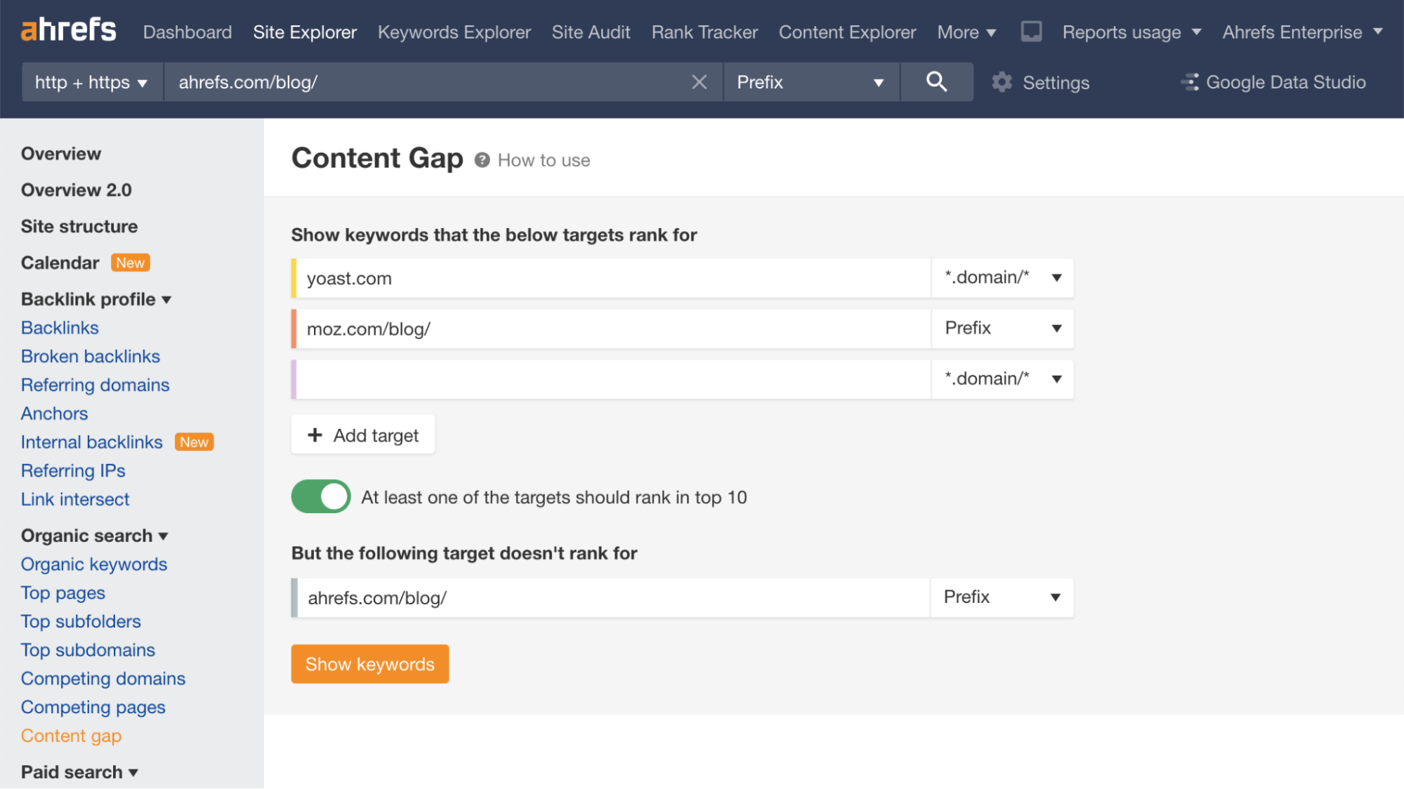Open the Broken backlinks link
Image resolution: width=1404 pixels, height=789 pixels.
tap(90, 357)
